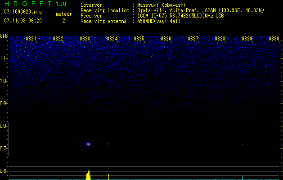Click the 1.0 frequency axis label
Viewport: 283px width, 180px height.
tap(4, 81)
